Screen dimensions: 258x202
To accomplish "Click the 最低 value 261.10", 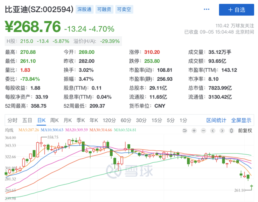I will [28, 61].
